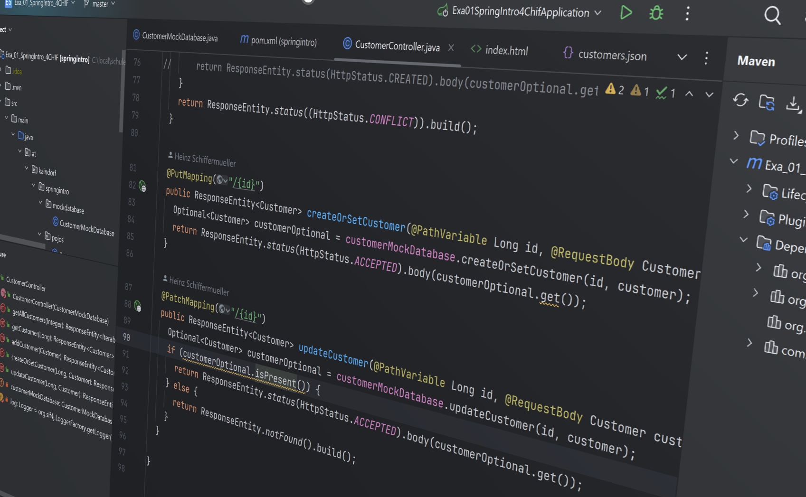Switch to pom.xml (springintro) tab

[x=278, y=41]
